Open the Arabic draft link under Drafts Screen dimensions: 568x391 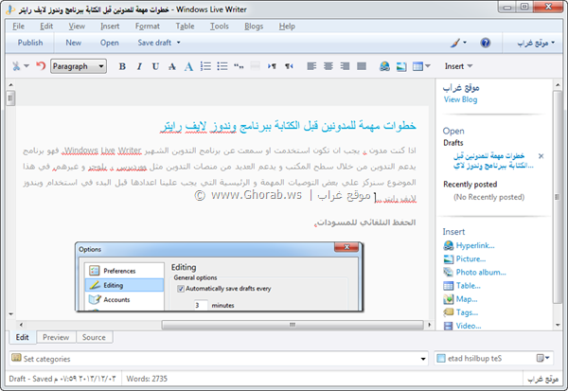(493, 161)
